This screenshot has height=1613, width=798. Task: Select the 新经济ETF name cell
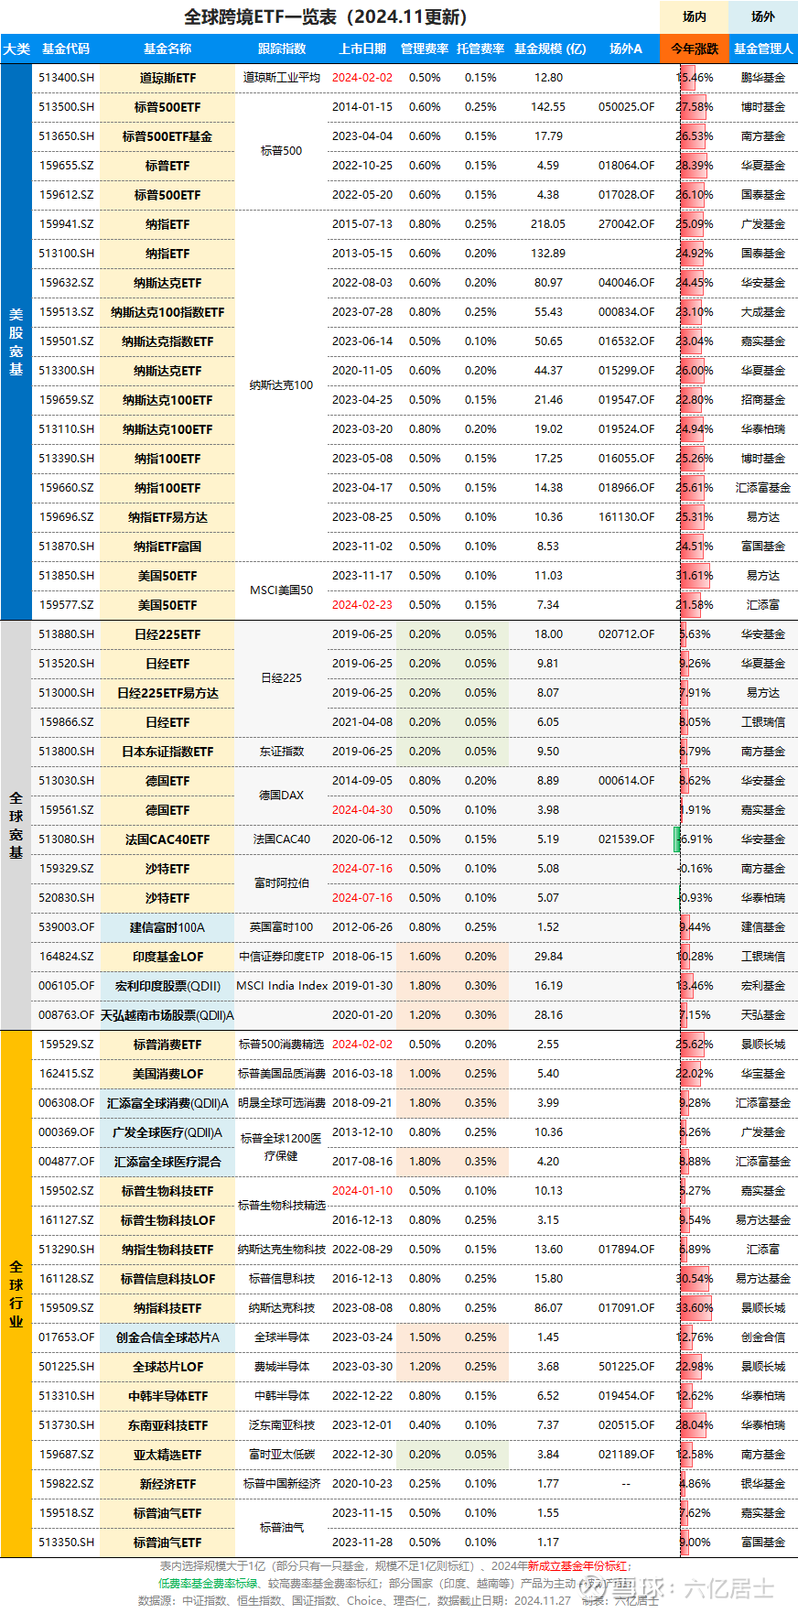167,1484
